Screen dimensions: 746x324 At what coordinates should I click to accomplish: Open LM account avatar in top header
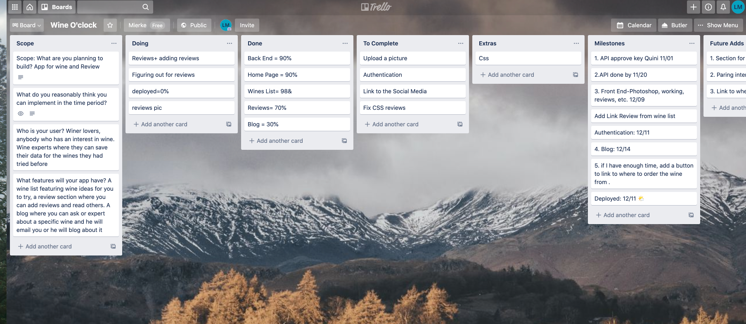[738, 7]
